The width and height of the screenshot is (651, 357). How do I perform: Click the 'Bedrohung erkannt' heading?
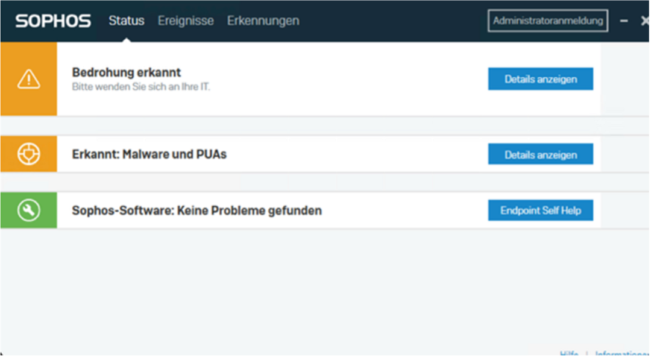pos(126,72)
